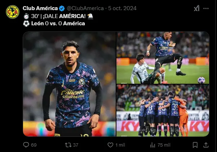Open the three-dot more options menu
The image size is (217, 152).
[206, 9]
